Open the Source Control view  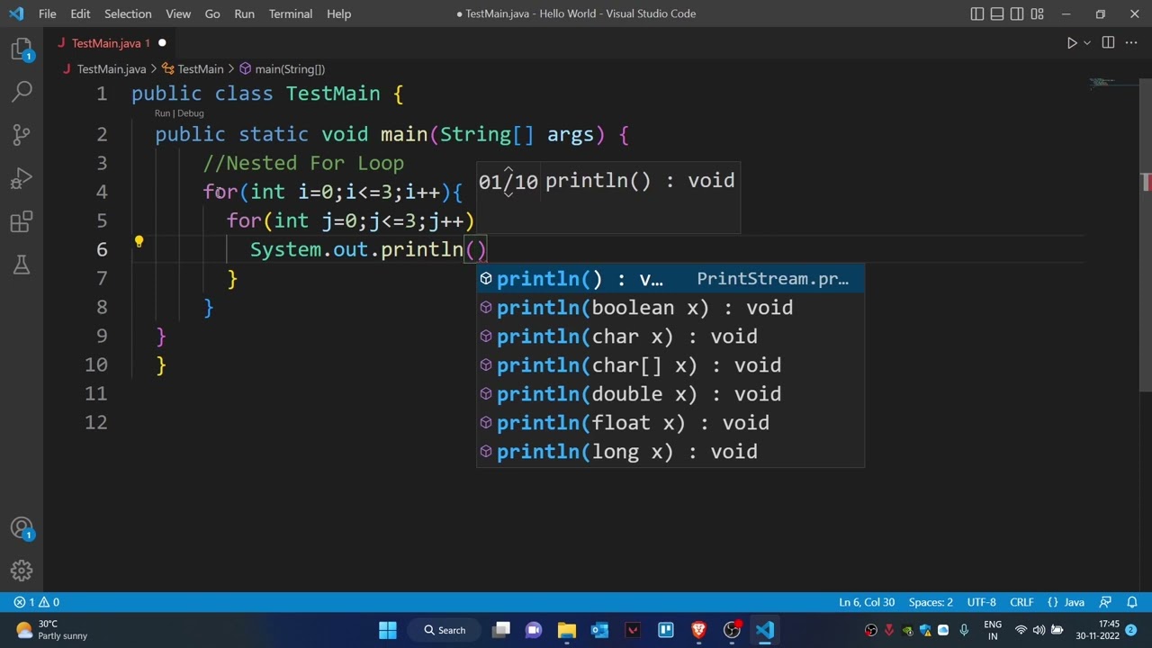tap(22, 135)
